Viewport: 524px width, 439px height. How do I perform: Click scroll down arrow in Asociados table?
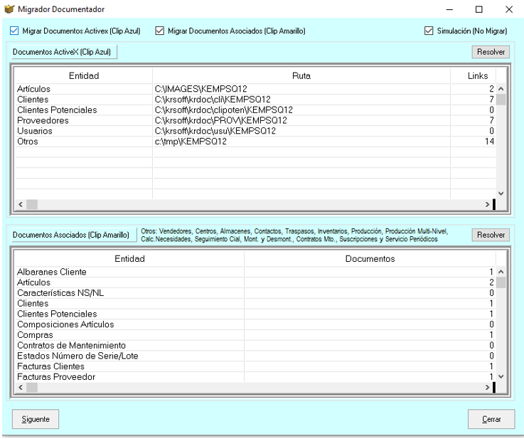501,376
